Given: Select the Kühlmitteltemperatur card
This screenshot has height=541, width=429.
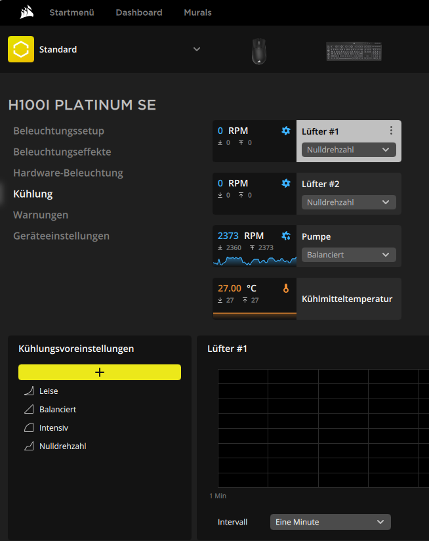Looking at the screenshot, I should 307,299.
